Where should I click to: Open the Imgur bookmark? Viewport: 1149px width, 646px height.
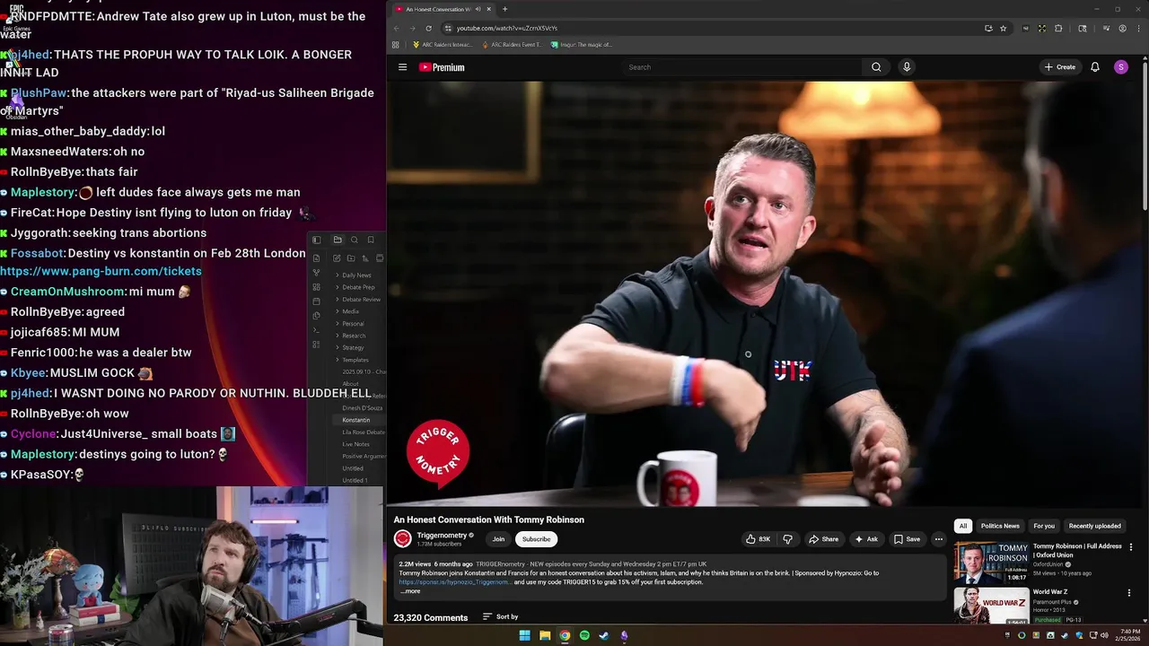[x=582, y=45]
